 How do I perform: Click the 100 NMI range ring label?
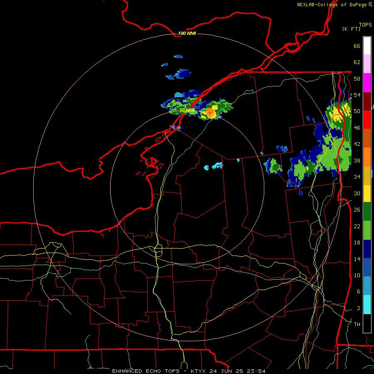(187, 33)
